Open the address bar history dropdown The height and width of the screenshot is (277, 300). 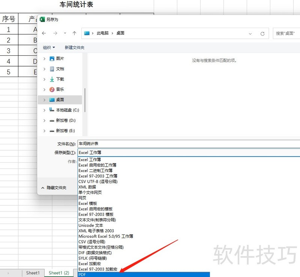250,33
